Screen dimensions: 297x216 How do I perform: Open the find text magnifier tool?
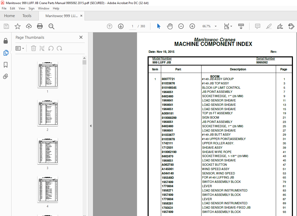[51, 26]
